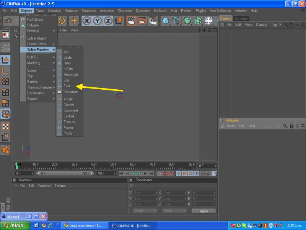Screen dimensions: 306x230
Task: Switch to the Structure tab
Action: (241, 18)
